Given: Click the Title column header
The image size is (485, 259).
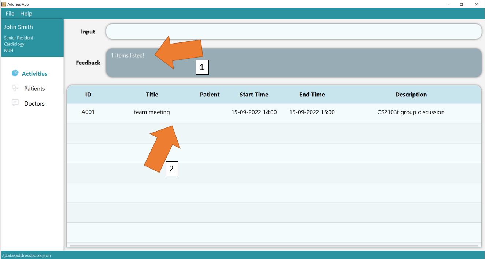Looking at the screenshot, I should [x=152, y=95].
